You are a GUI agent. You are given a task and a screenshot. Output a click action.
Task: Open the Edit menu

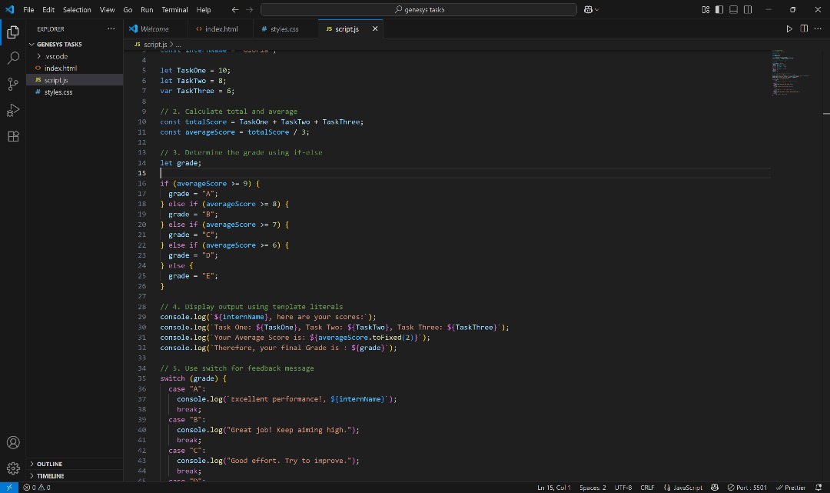48,9
